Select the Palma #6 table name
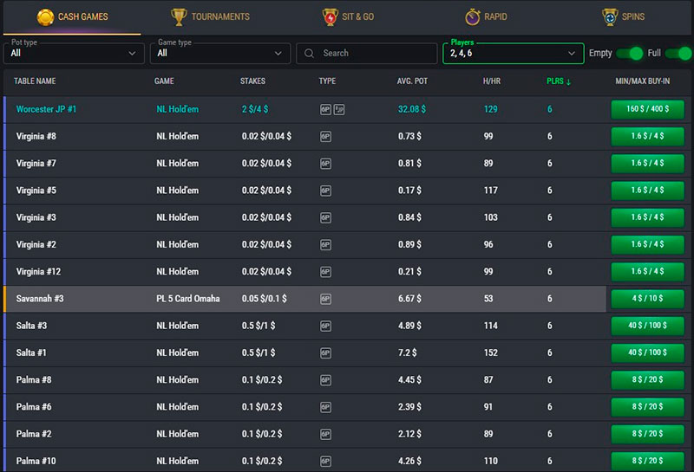694x472 pixels. 34,407
